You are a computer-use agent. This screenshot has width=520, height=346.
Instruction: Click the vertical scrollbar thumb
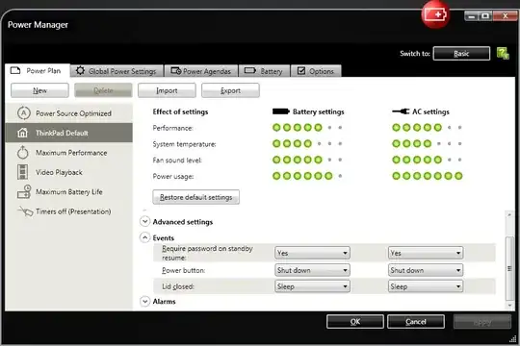[x=509, y=268]
